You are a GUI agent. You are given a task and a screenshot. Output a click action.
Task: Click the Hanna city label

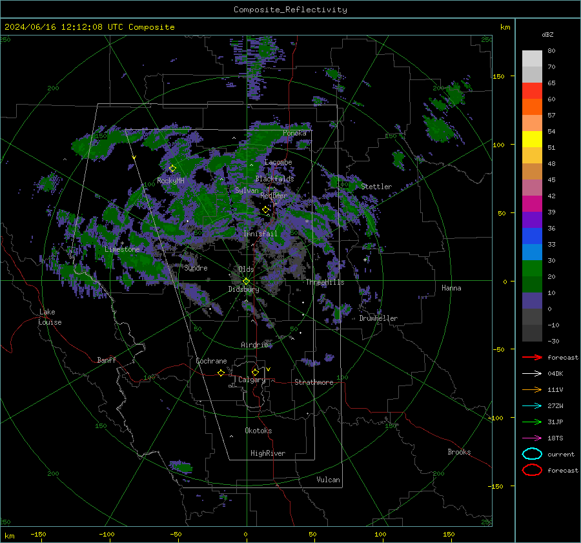(451, 288)
